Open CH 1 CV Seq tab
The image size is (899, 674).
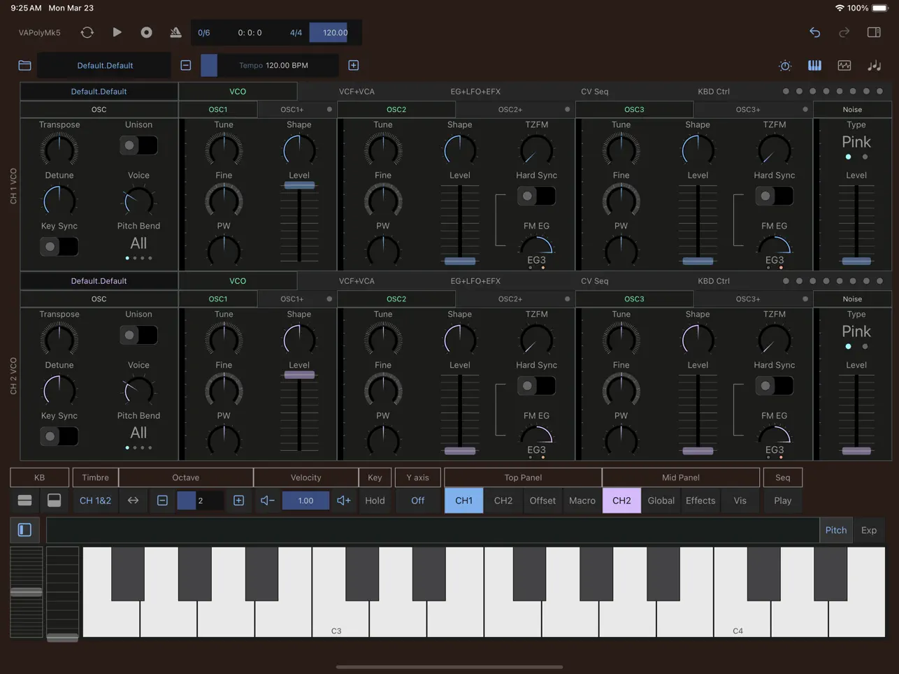[x=595, y=92]
